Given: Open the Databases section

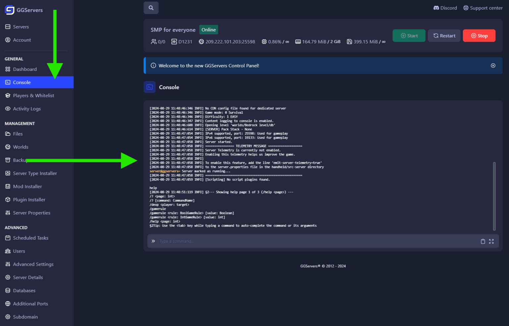Looking at the screenshot, I should [x=24, y=290].
